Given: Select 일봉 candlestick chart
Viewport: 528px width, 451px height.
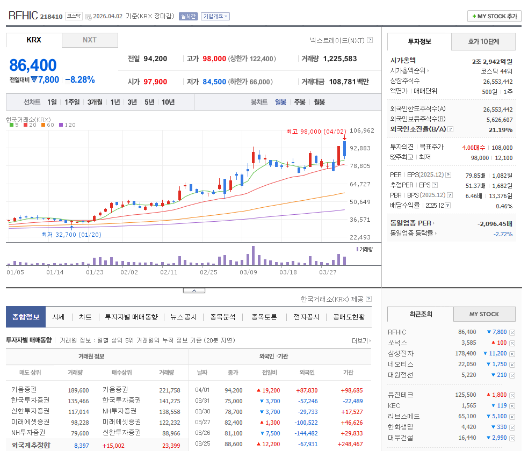Looking at the screenshot, I should coord(280,102).
